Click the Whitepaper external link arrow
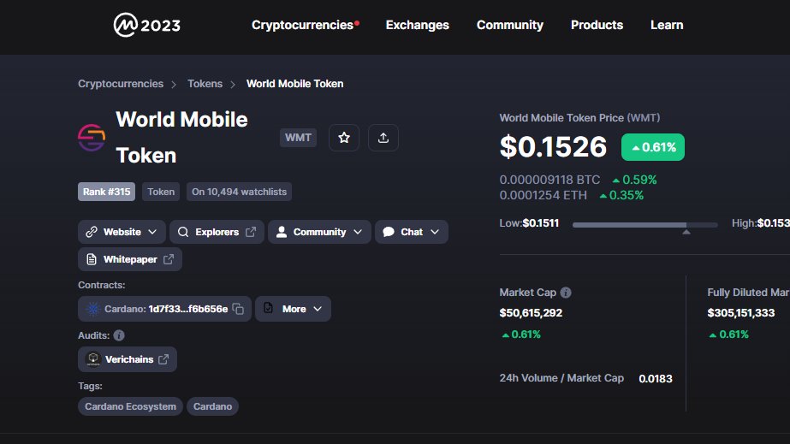 click(x=169, y=259)
